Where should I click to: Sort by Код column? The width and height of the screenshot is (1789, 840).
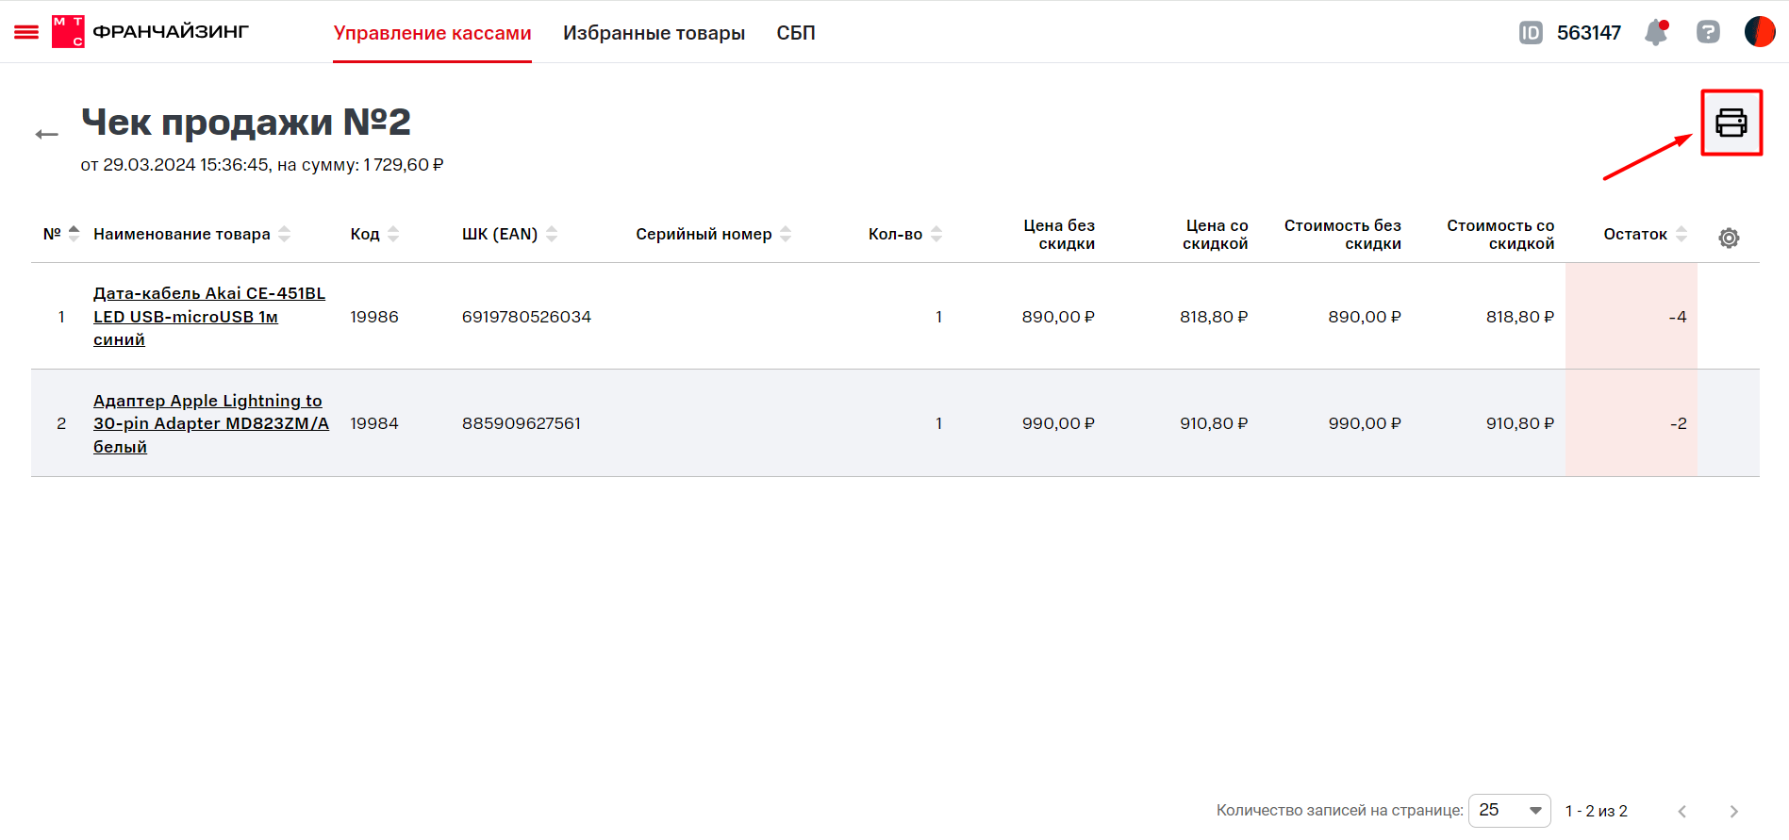tap(374, 234)
